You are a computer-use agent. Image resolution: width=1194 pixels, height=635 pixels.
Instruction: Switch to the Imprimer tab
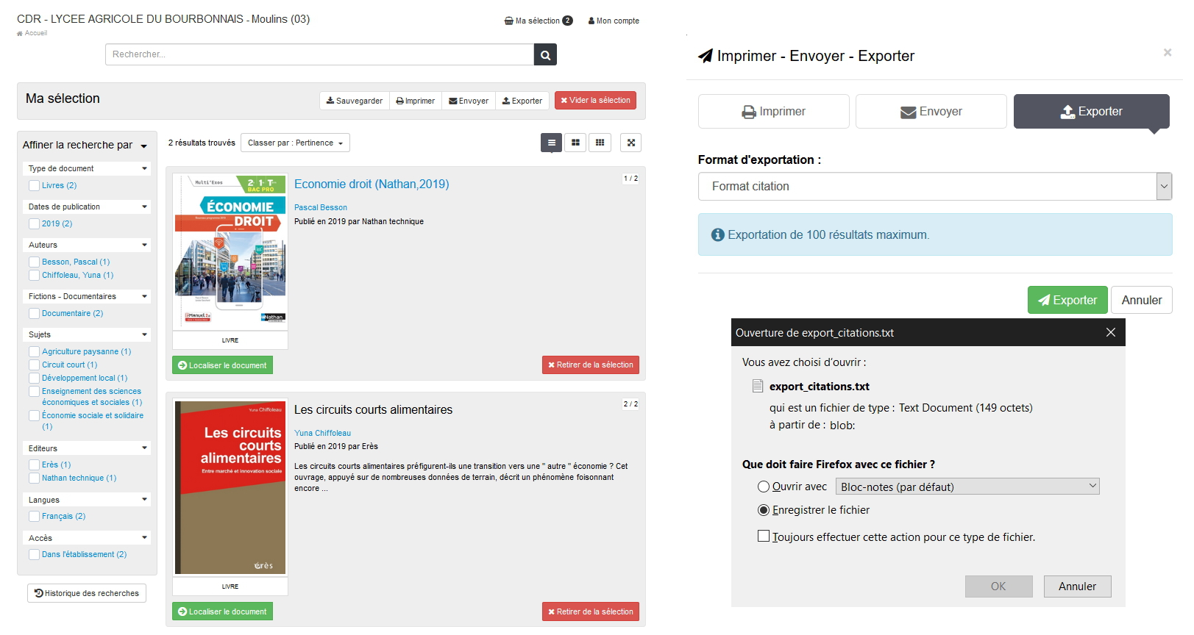click(773, 112)
